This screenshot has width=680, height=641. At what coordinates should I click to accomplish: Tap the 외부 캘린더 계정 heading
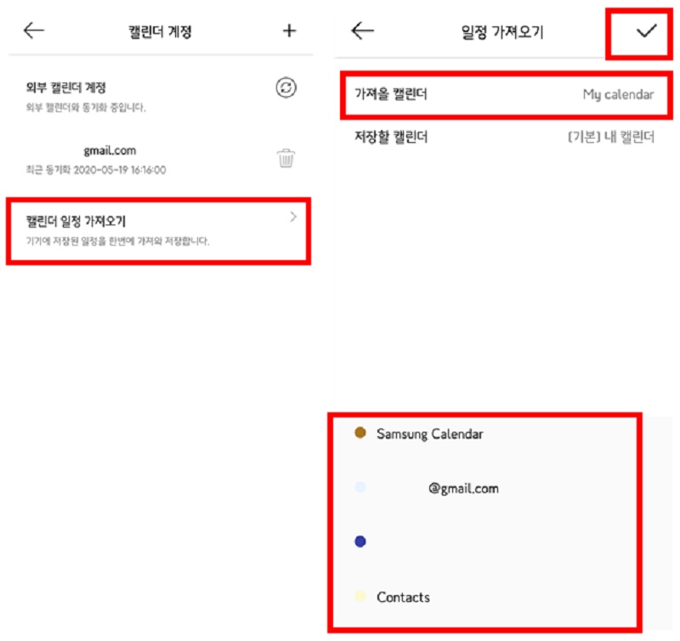point(66,88)
